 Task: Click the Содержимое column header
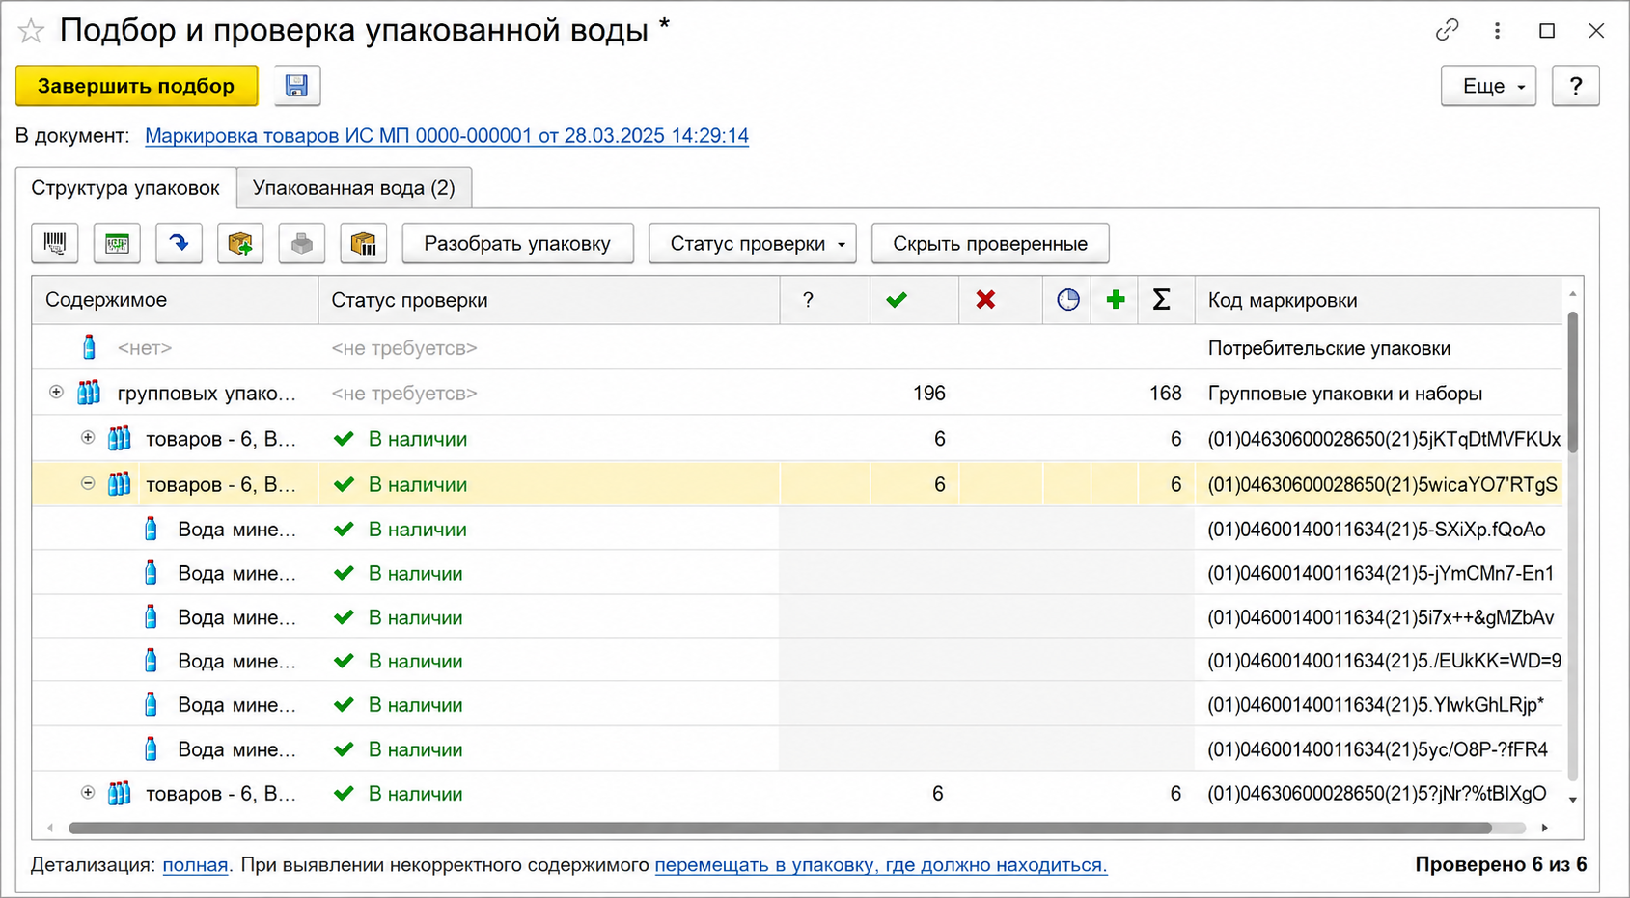click(x=175, y=300)
